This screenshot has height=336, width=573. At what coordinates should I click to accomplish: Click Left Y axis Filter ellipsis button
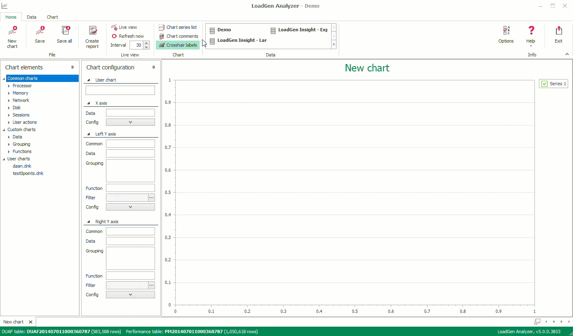click(151, 198)
